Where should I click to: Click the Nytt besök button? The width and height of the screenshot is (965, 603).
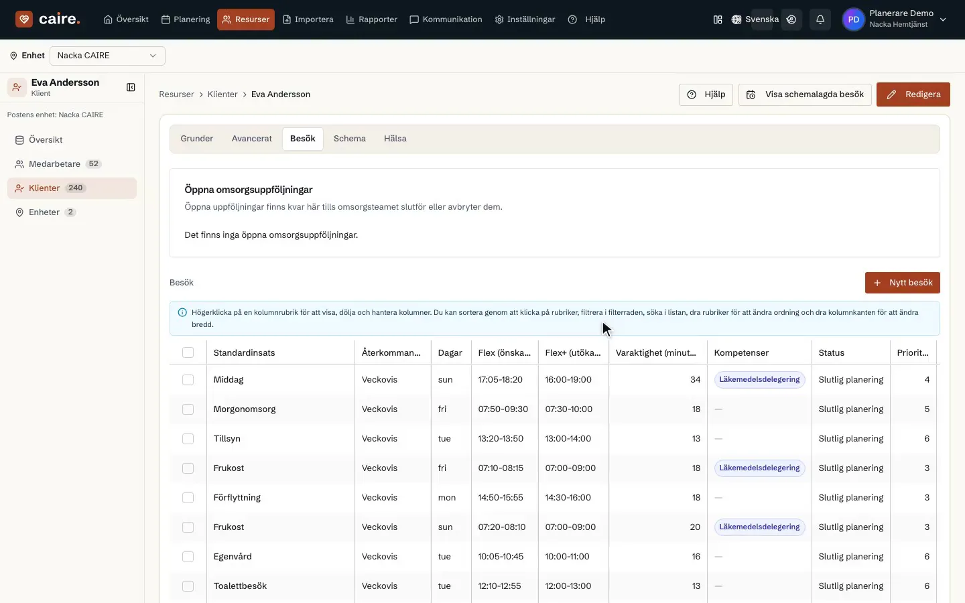[902, 283]
